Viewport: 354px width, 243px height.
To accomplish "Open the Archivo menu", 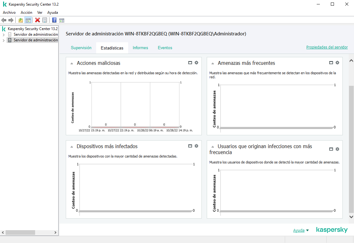I will [x=9, y=13].
